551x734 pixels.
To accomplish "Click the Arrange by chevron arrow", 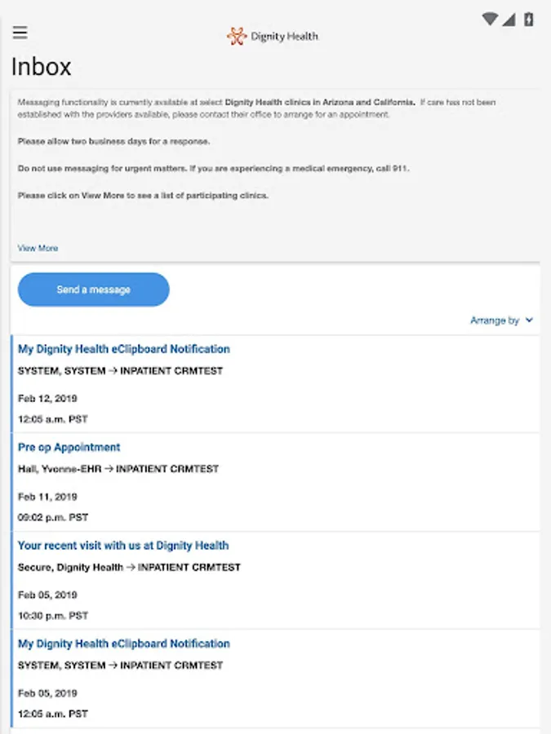I will click(530, 321).
